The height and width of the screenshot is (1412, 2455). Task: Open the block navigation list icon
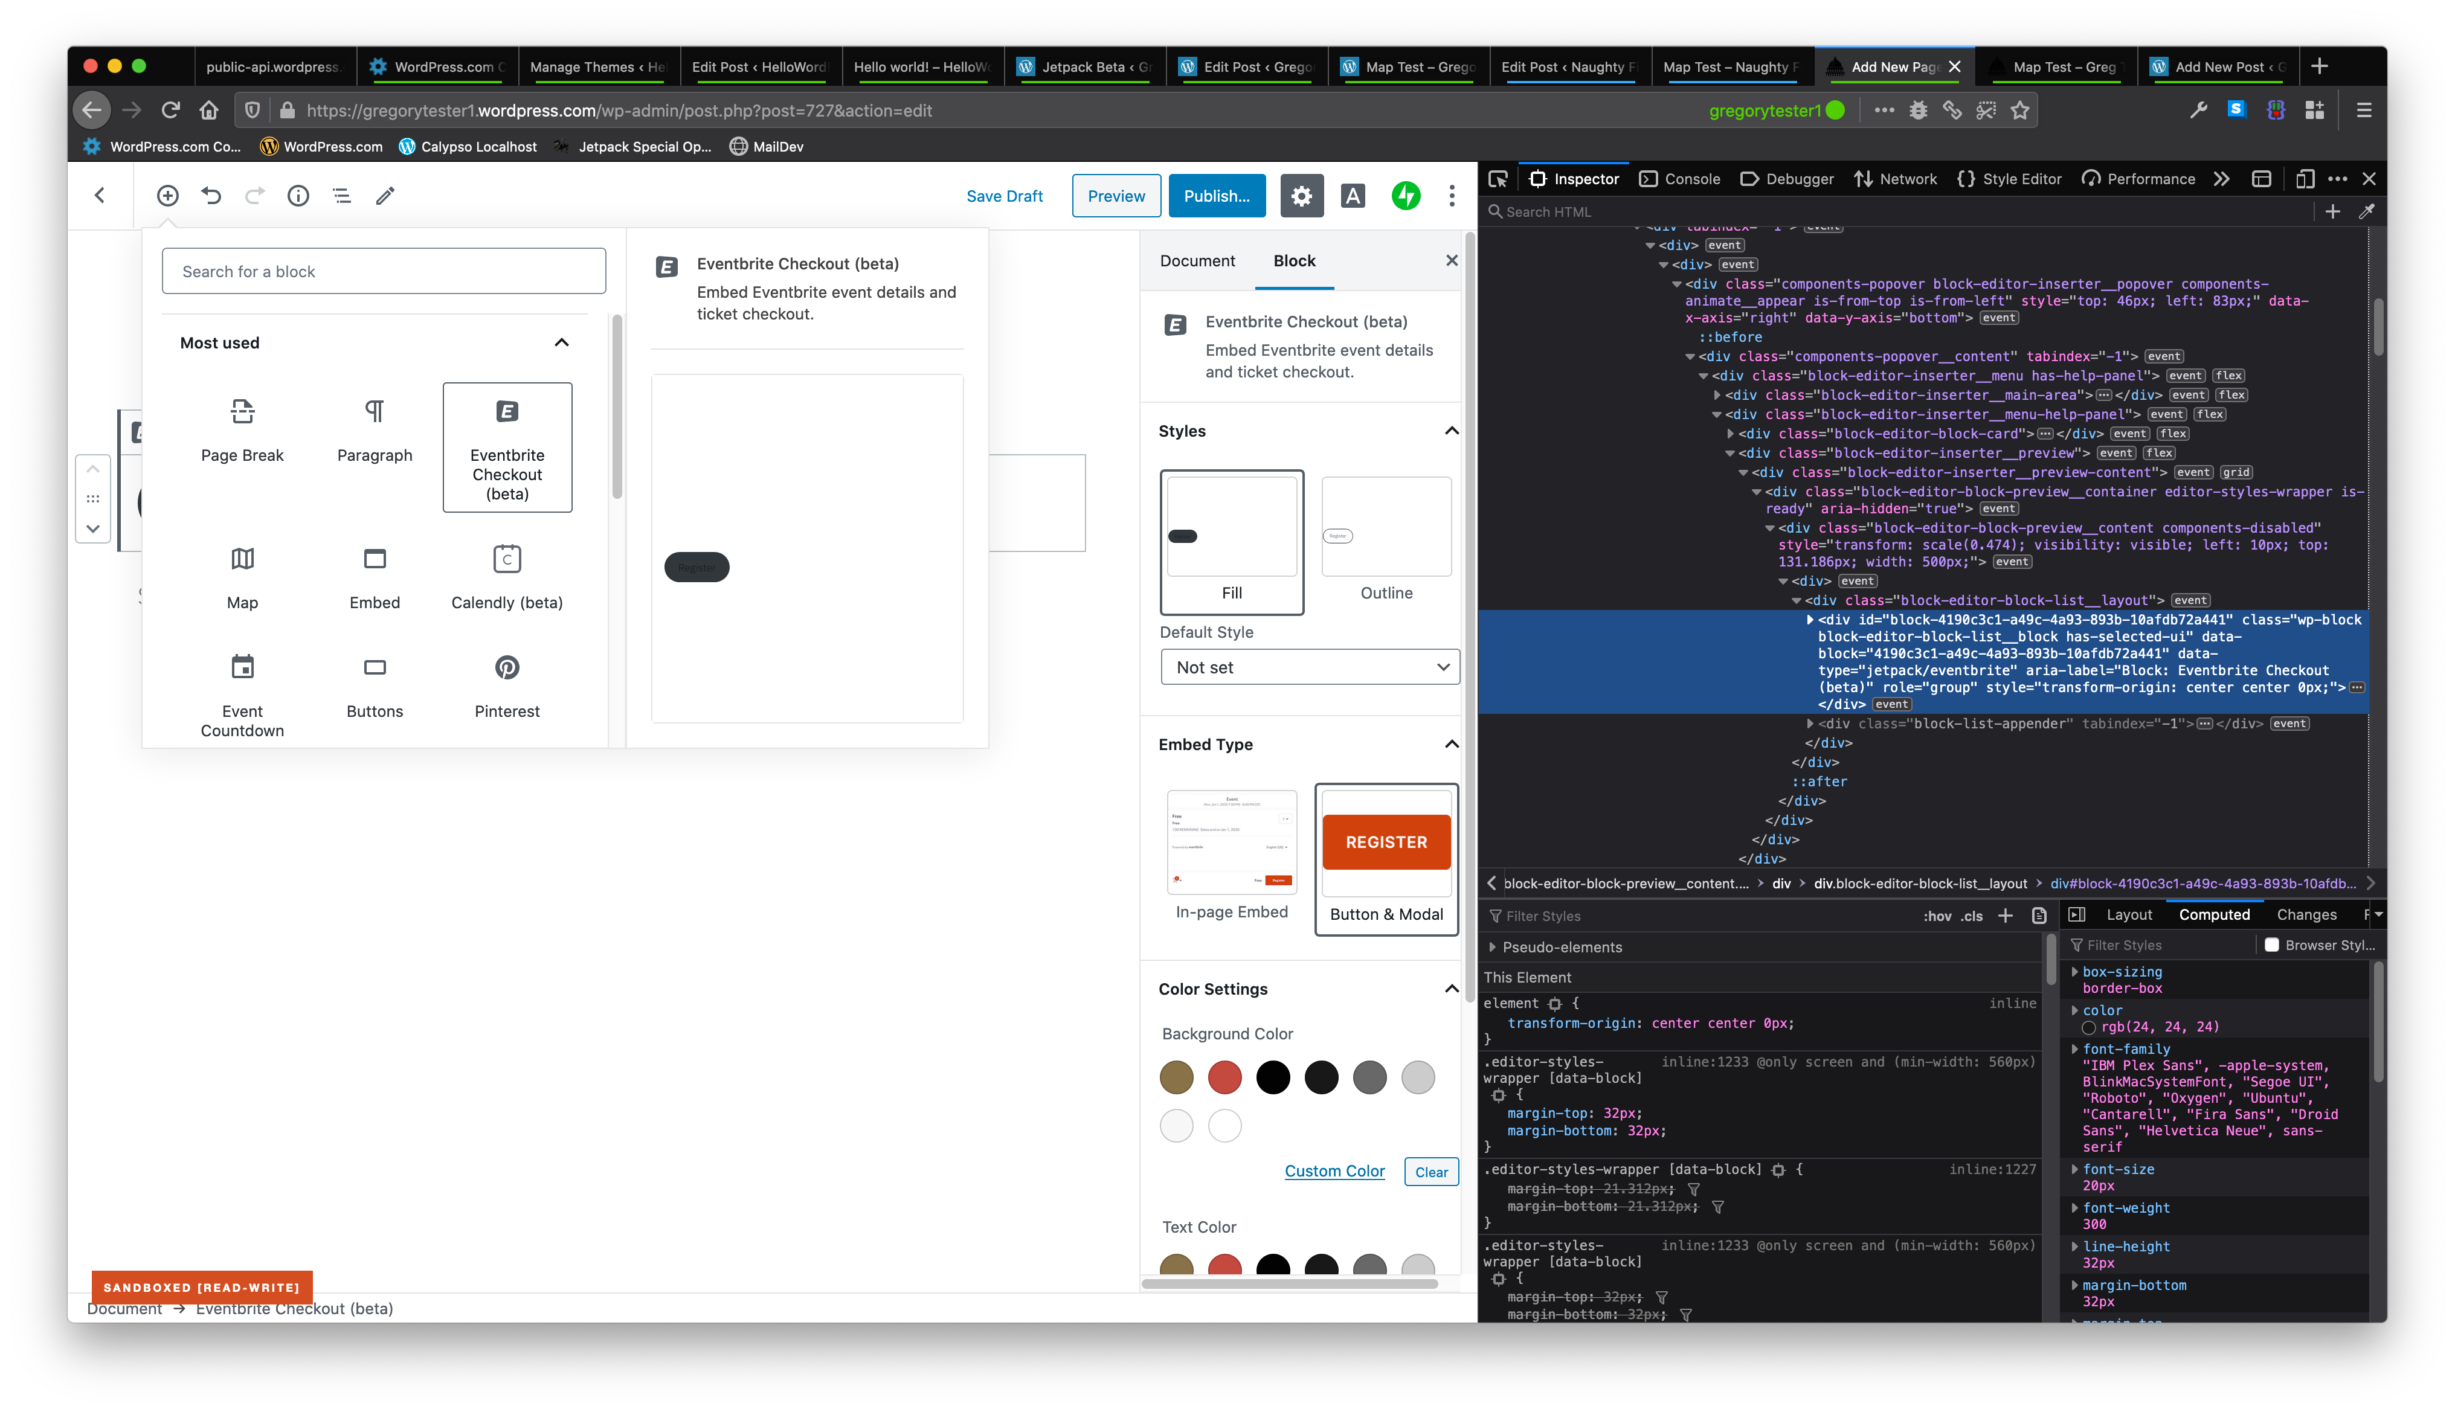click(341, 196)
